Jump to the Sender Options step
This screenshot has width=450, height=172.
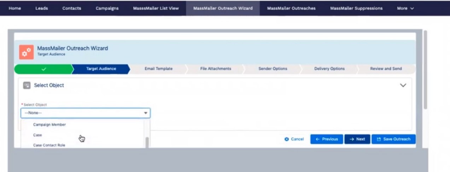click(x=273, y=69)
